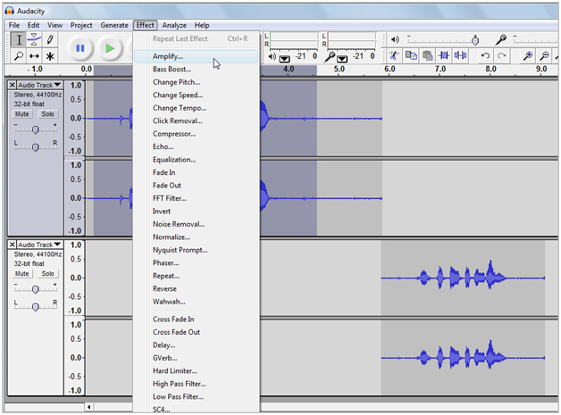Click the Copy icon in edit toolbar

click(x=411, y=55)
